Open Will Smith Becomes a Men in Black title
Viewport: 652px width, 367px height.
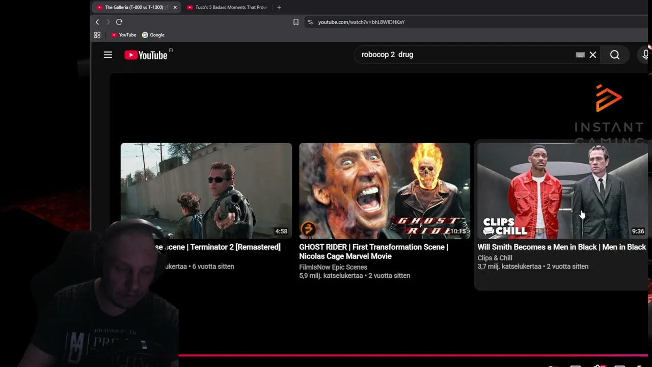(562, 247)
